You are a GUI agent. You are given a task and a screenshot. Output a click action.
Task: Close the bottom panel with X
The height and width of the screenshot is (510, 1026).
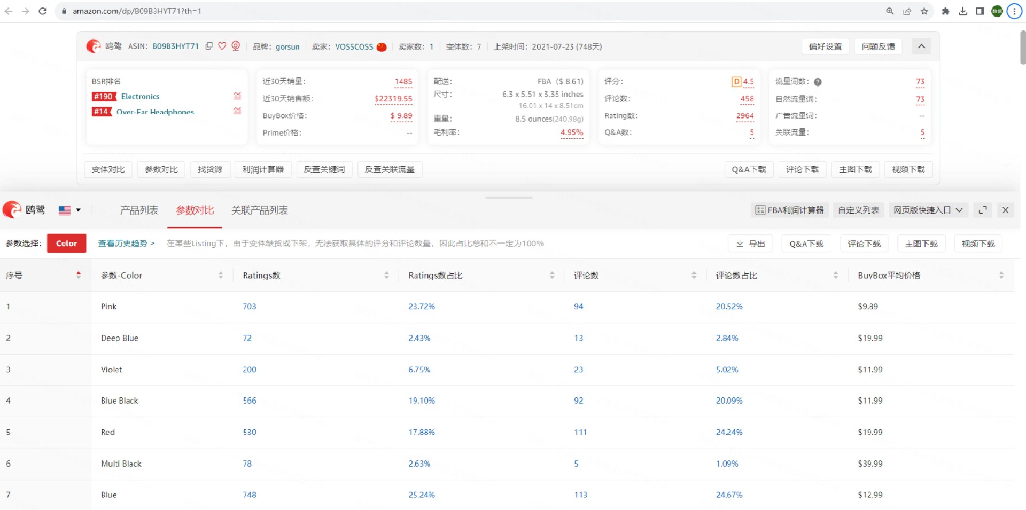point(1005,210)
